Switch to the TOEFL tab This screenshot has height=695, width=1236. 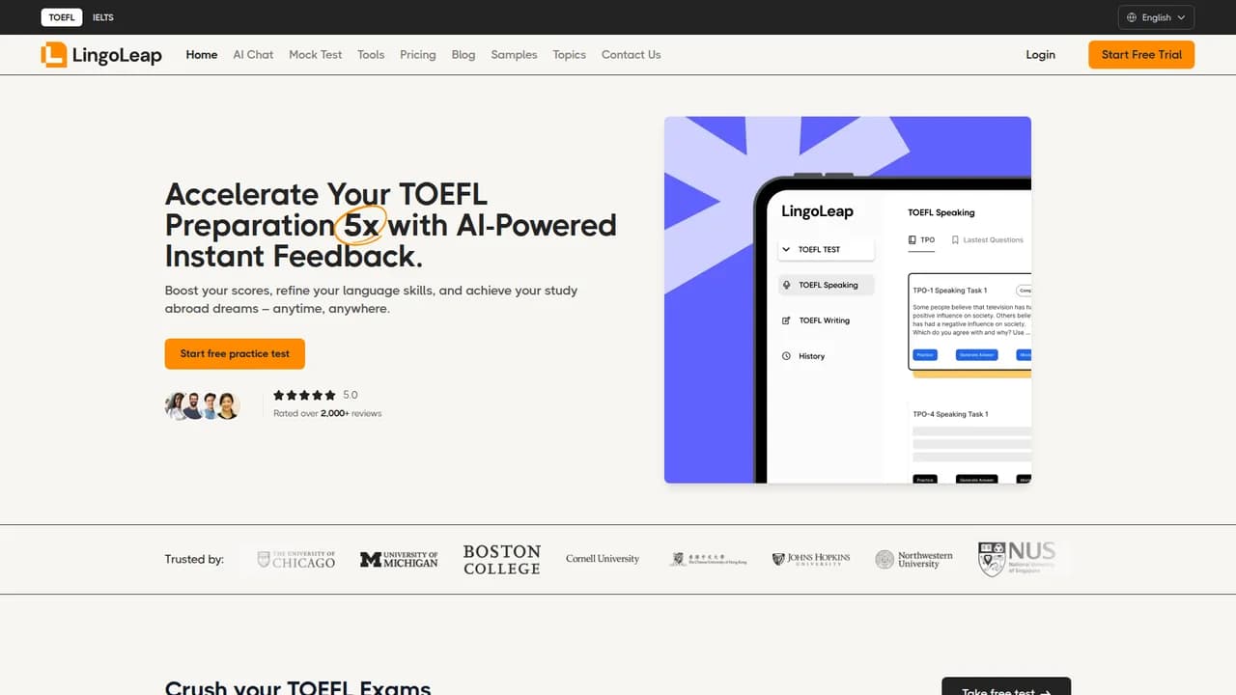[x=62, y=17]
